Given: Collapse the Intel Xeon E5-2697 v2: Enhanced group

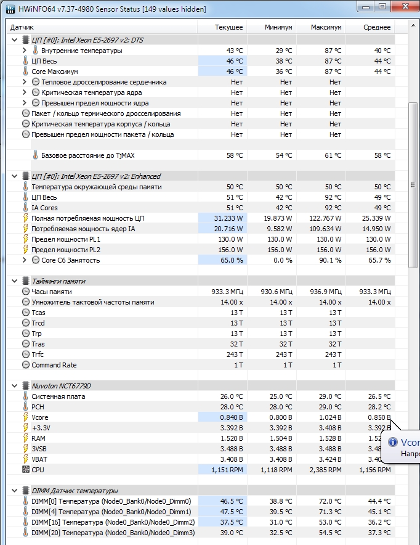Looking at the screenshot, I should (x=15, y=176).
